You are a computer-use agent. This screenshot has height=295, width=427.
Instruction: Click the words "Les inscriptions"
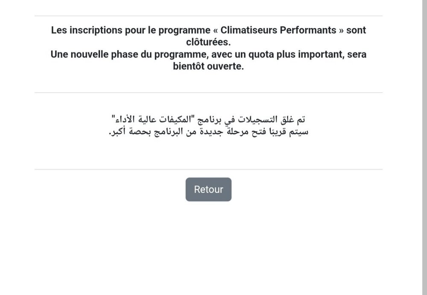(x=87, y=30)
